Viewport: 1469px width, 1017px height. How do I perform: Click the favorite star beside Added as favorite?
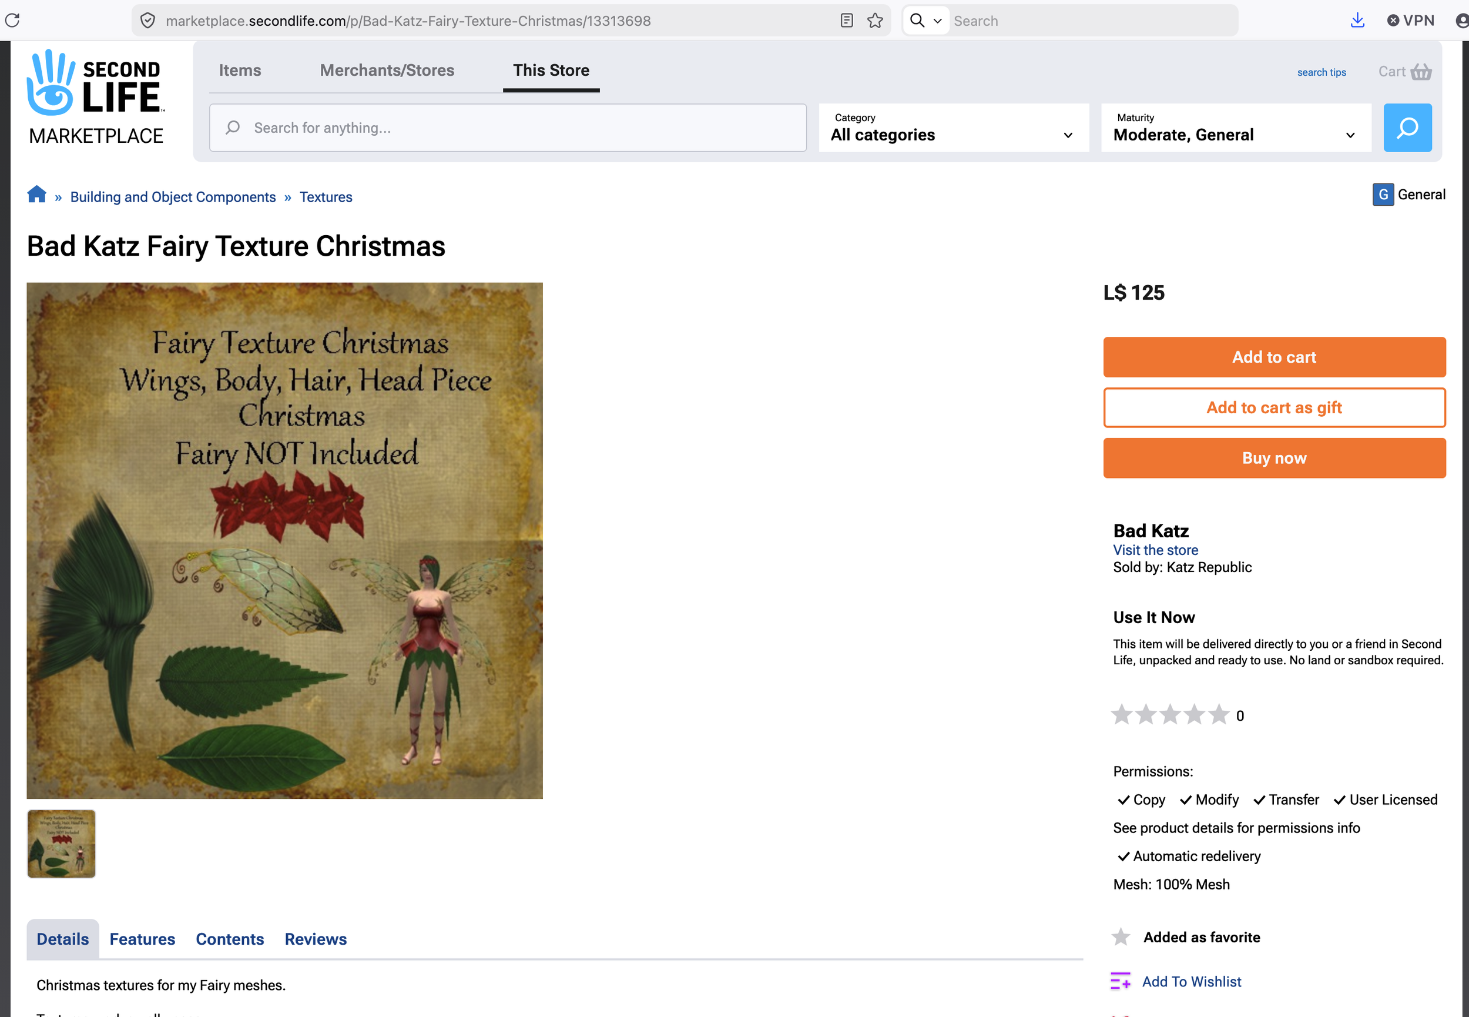[1120, 936]
